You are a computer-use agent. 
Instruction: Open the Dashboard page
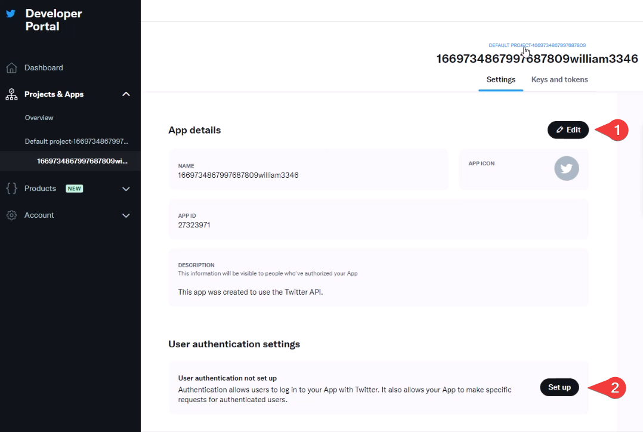(44, 67)
